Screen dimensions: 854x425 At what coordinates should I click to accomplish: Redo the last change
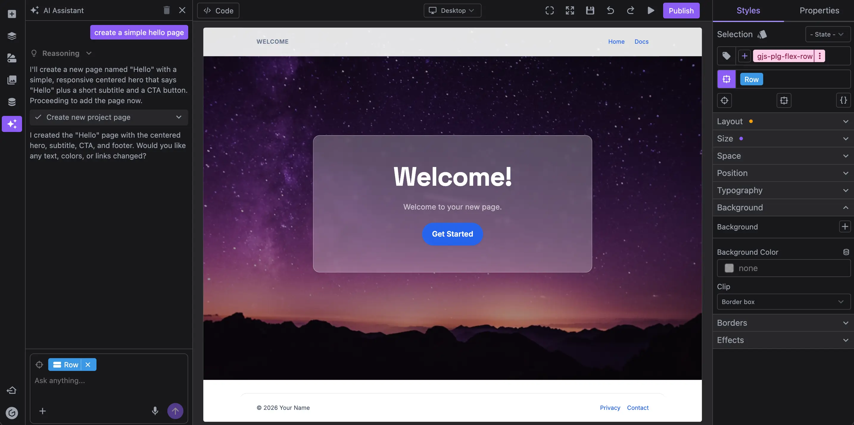630,10
